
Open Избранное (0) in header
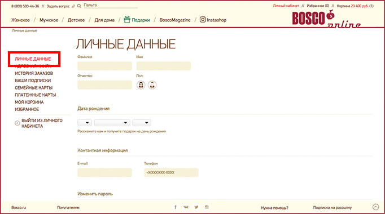pos(318,6)
